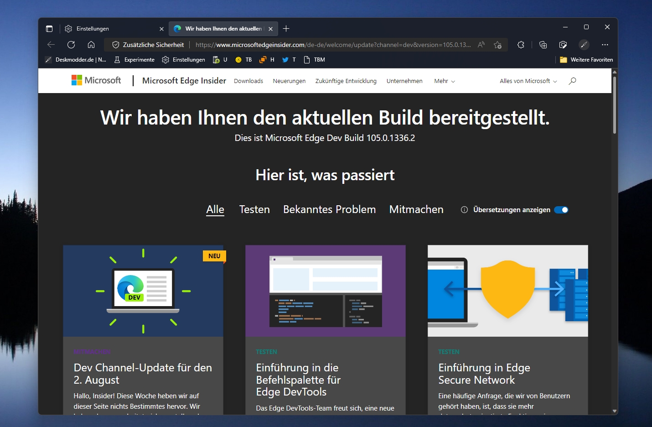Select the Bekanntes Problem filter
This screenshot has width=652, height=427.
(330, 209)
